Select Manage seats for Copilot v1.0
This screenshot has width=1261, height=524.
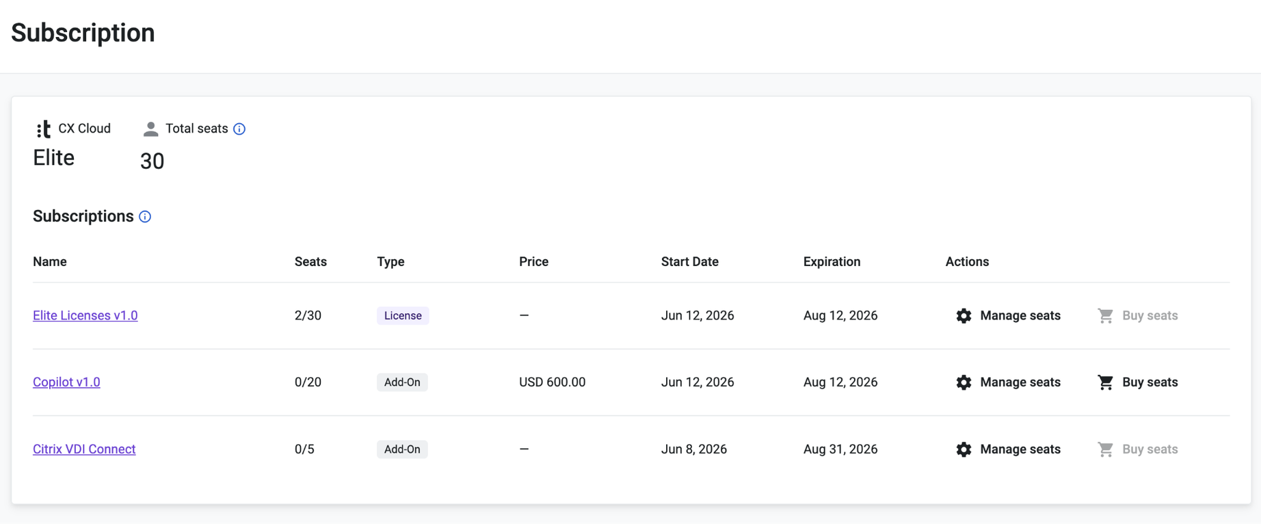(x=1008, y=382)
